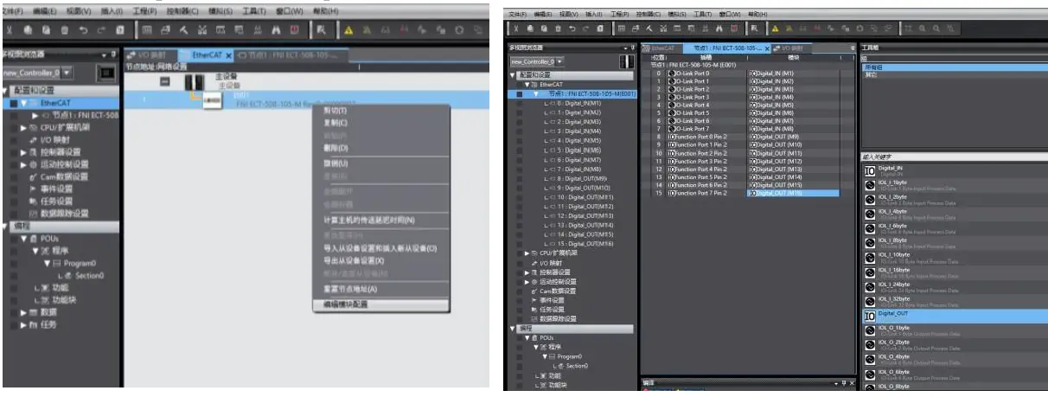The height and width of the screenshot is (397, 1048).
Task: Open new_Controller_0 dropdown in right window
Action: (x=559, y=62)
